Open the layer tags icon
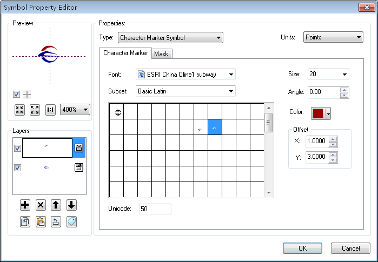The height and width of the screenshot is (262, 378). coord(71,222)
